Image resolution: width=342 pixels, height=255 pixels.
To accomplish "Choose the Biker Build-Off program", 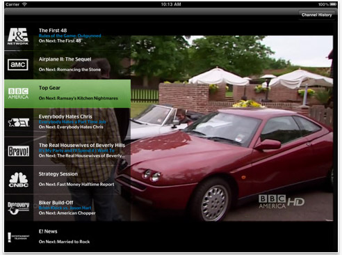I will pos(56,203).
